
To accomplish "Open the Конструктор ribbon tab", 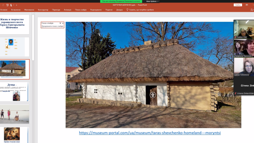I will click(x=43, y=10).
